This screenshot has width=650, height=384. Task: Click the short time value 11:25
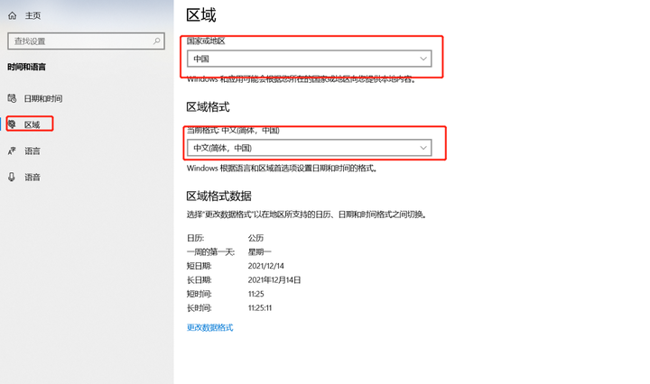[x=255, y=294]
